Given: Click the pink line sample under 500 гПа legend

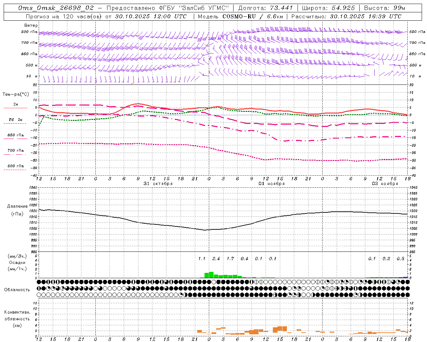Looking at the screenshot, I should click(x=15, y=170).
